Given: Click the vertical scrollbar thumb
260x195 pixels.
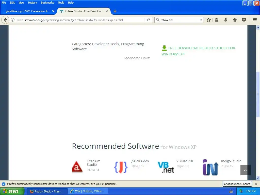Looking at the screenshot, I should point(258,94).
